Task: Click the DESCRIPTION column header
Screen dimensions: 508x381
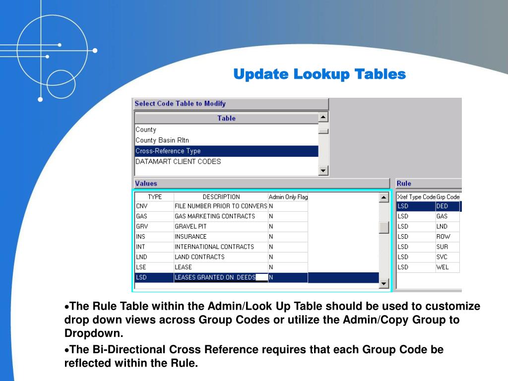Action: pos(221,197)
